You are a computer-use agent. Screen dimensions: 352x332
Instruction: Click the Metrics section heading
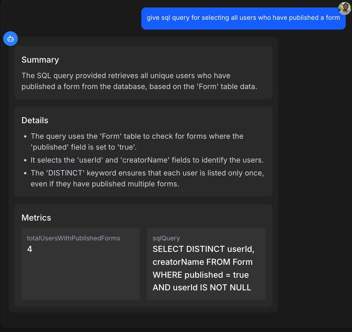click(x=36, y=218)
